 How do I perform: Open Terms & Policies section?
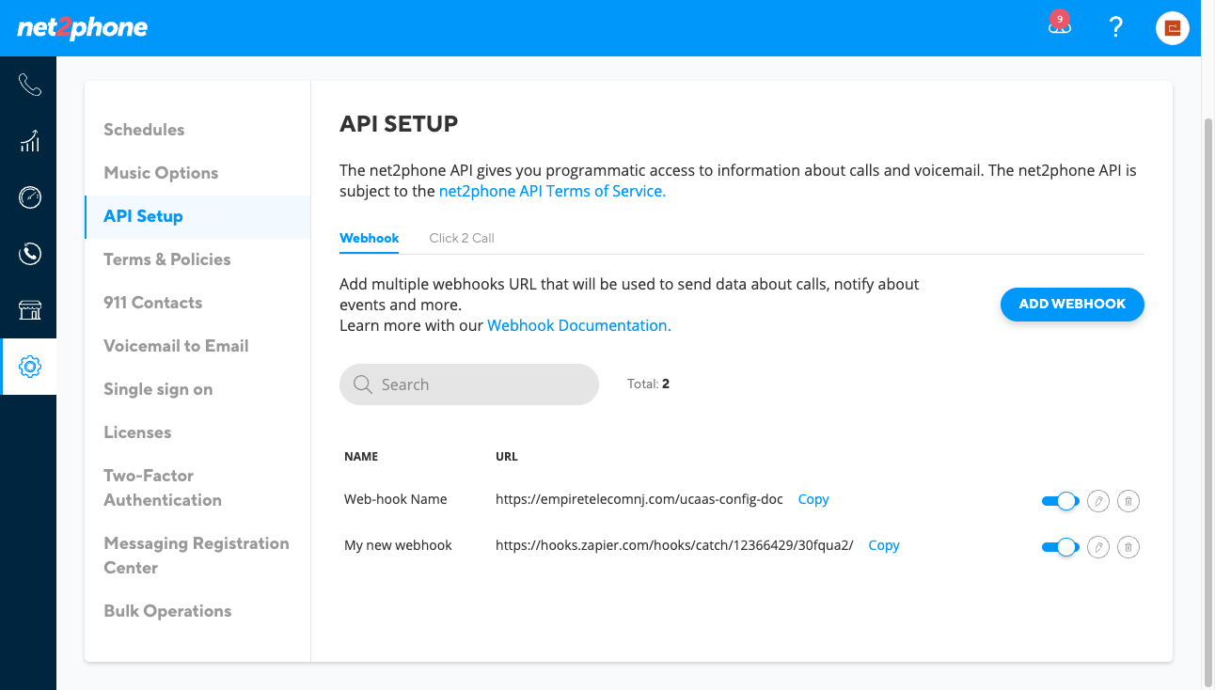click(x=167, y=259)
